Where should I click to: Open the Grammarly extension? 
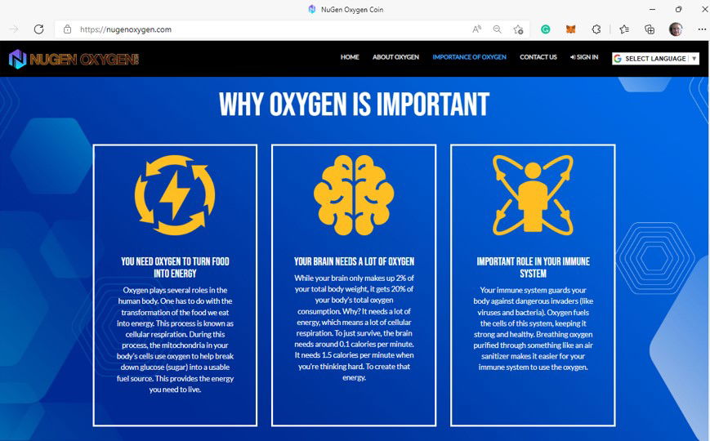point(546,29)
